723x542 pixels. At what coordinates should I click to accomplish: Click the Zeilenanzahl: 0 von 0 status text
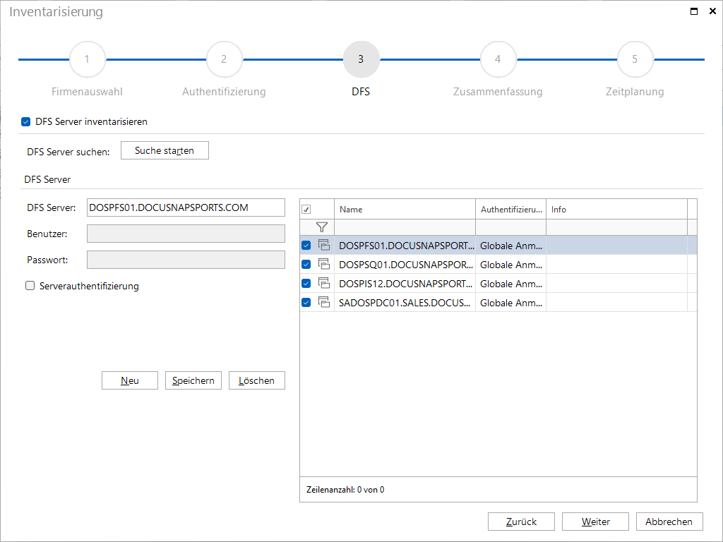point(345,490)
